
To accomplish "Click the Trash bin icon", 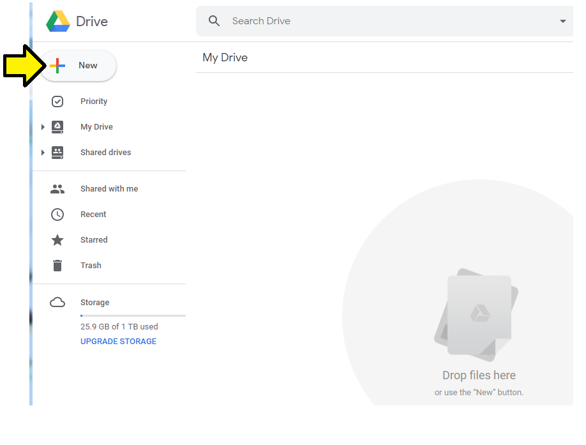I will pyautogui.click(x=57, y=266).
